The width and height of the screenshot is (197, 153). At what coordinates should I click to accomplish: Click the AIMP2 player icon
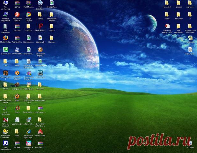coord(17,96)
